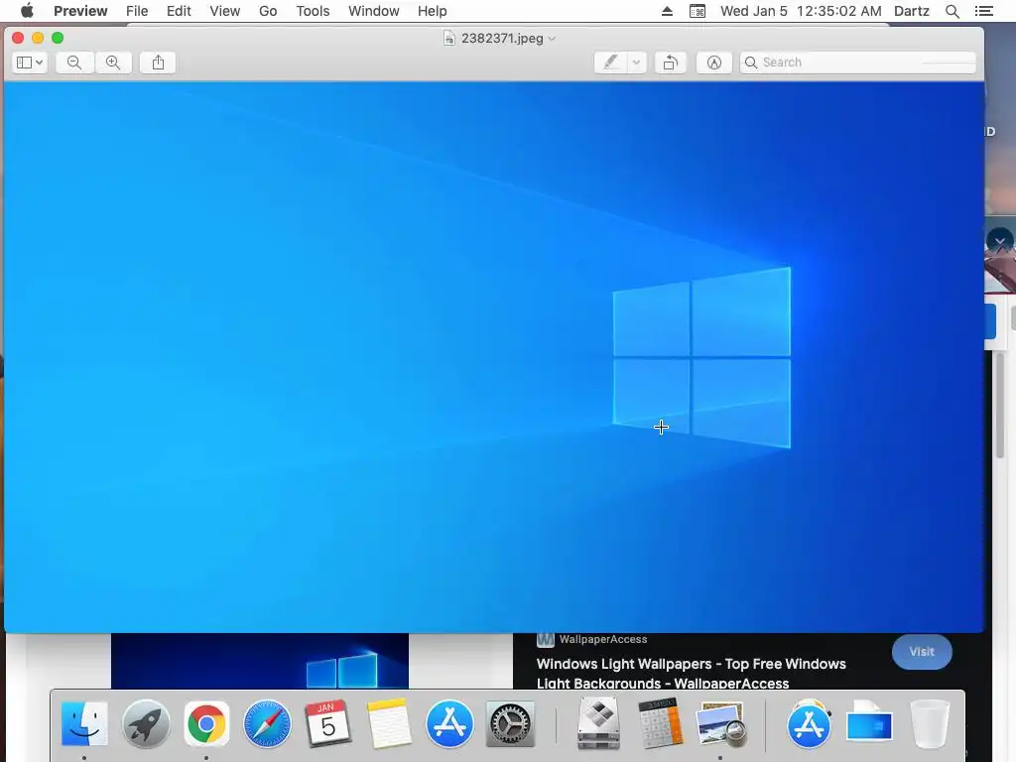Open the Share menu in Preview toolbar

point(158,63)
